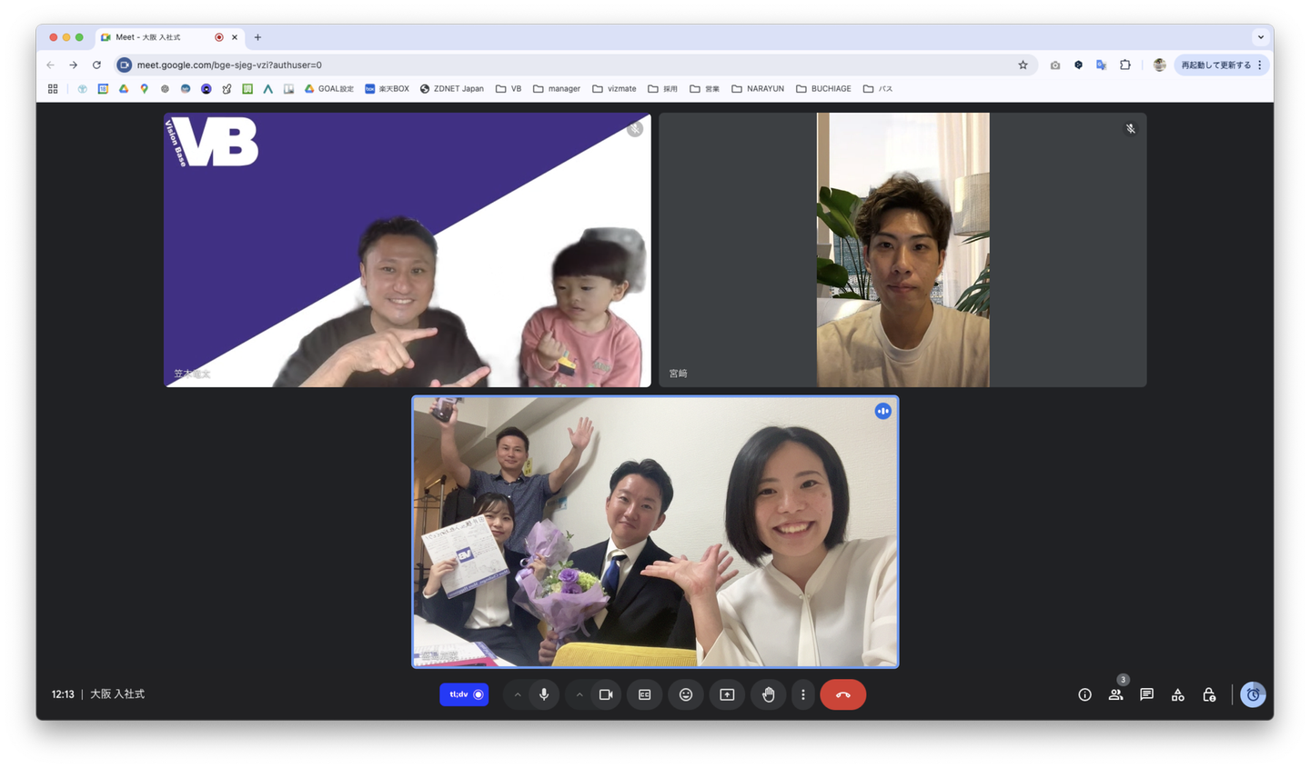The height and width of the screenshot is (768, 1310).
Task: Open the Google Translate extension
Action: pos(1102,65)
